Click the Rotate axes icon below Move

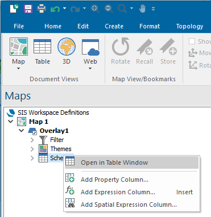(193, 65)
